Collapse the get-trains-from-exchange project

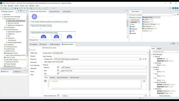tap(1, 17)
